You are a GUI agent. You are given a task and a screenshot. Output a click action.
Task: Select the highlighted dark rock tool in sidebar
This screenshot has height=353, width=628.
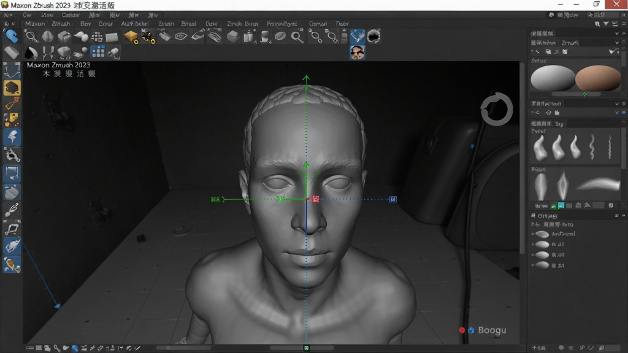[x=12, y=88]
